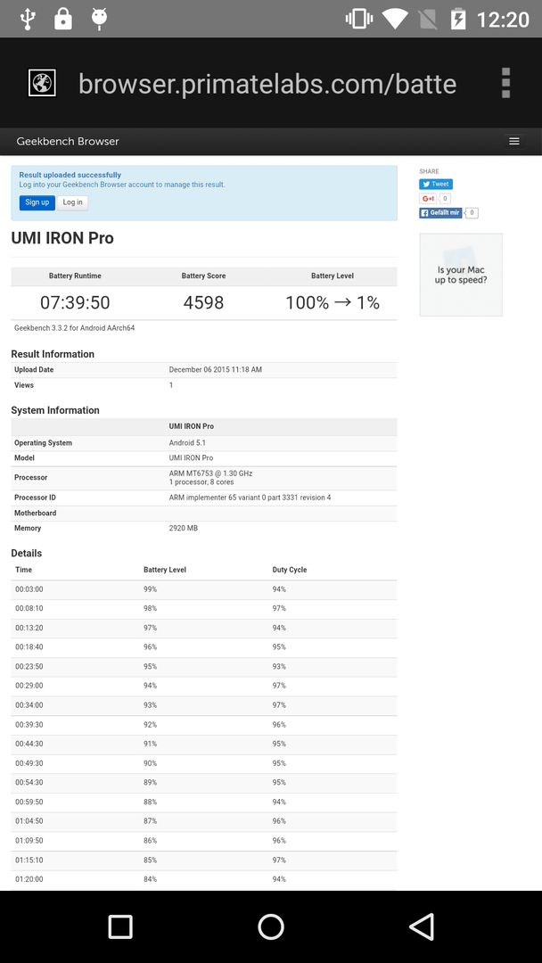Click the 00:03:00 time row
This screenshot has width=542, height=963.
(x=204, y=589)
